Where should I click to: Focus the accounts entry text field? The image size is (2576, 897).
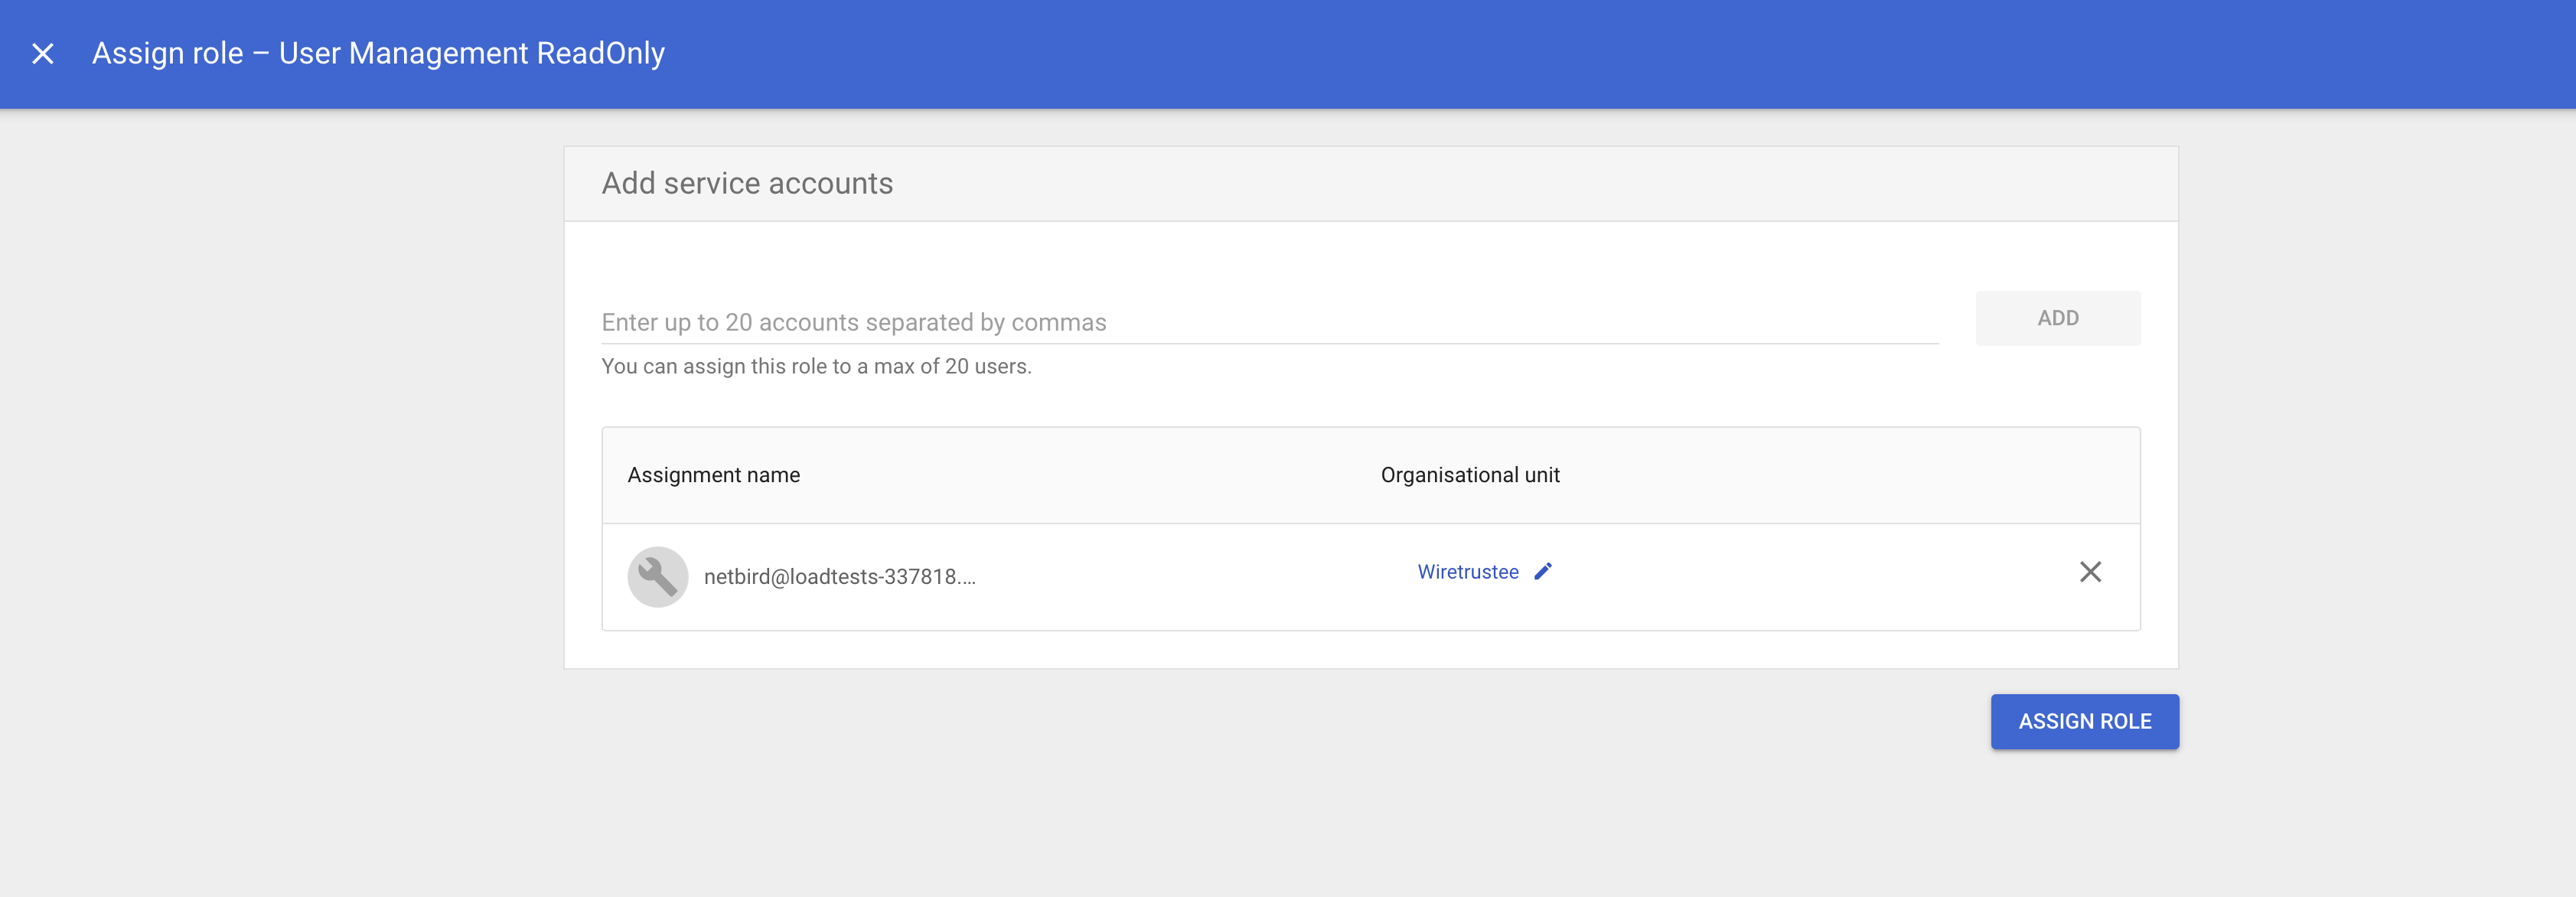coord(1268,322)
